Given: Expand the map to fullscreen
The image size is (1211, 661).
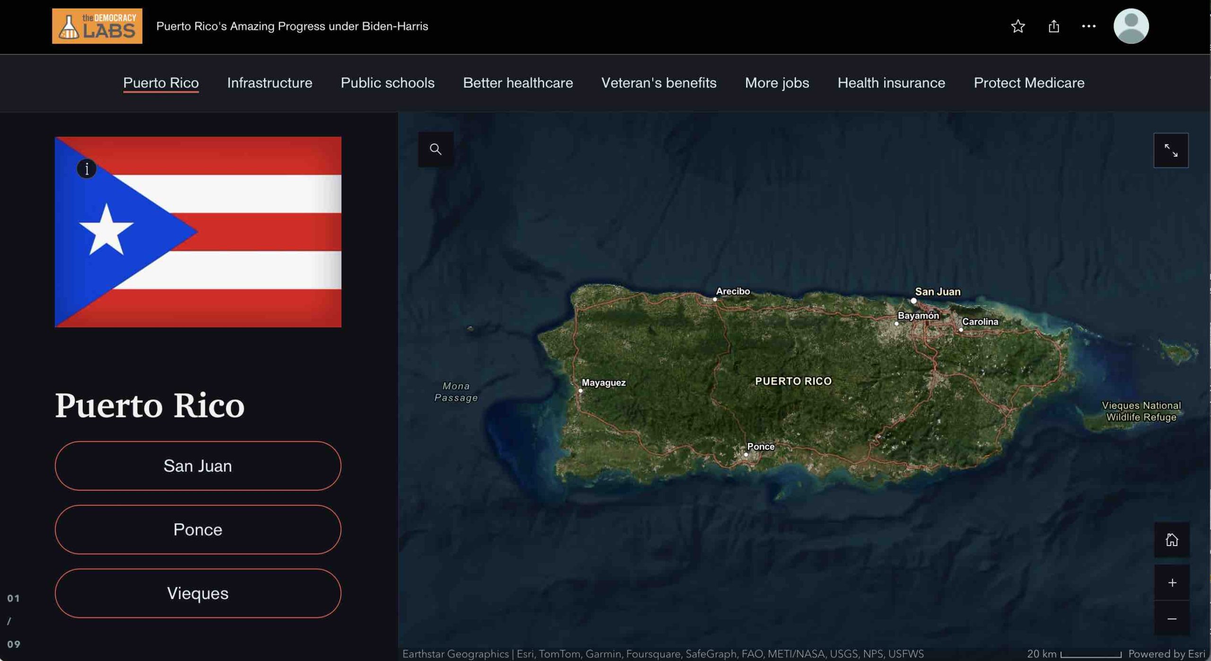Looking at the screenshot, I should pyautogui.click(x=1170, y=150).
